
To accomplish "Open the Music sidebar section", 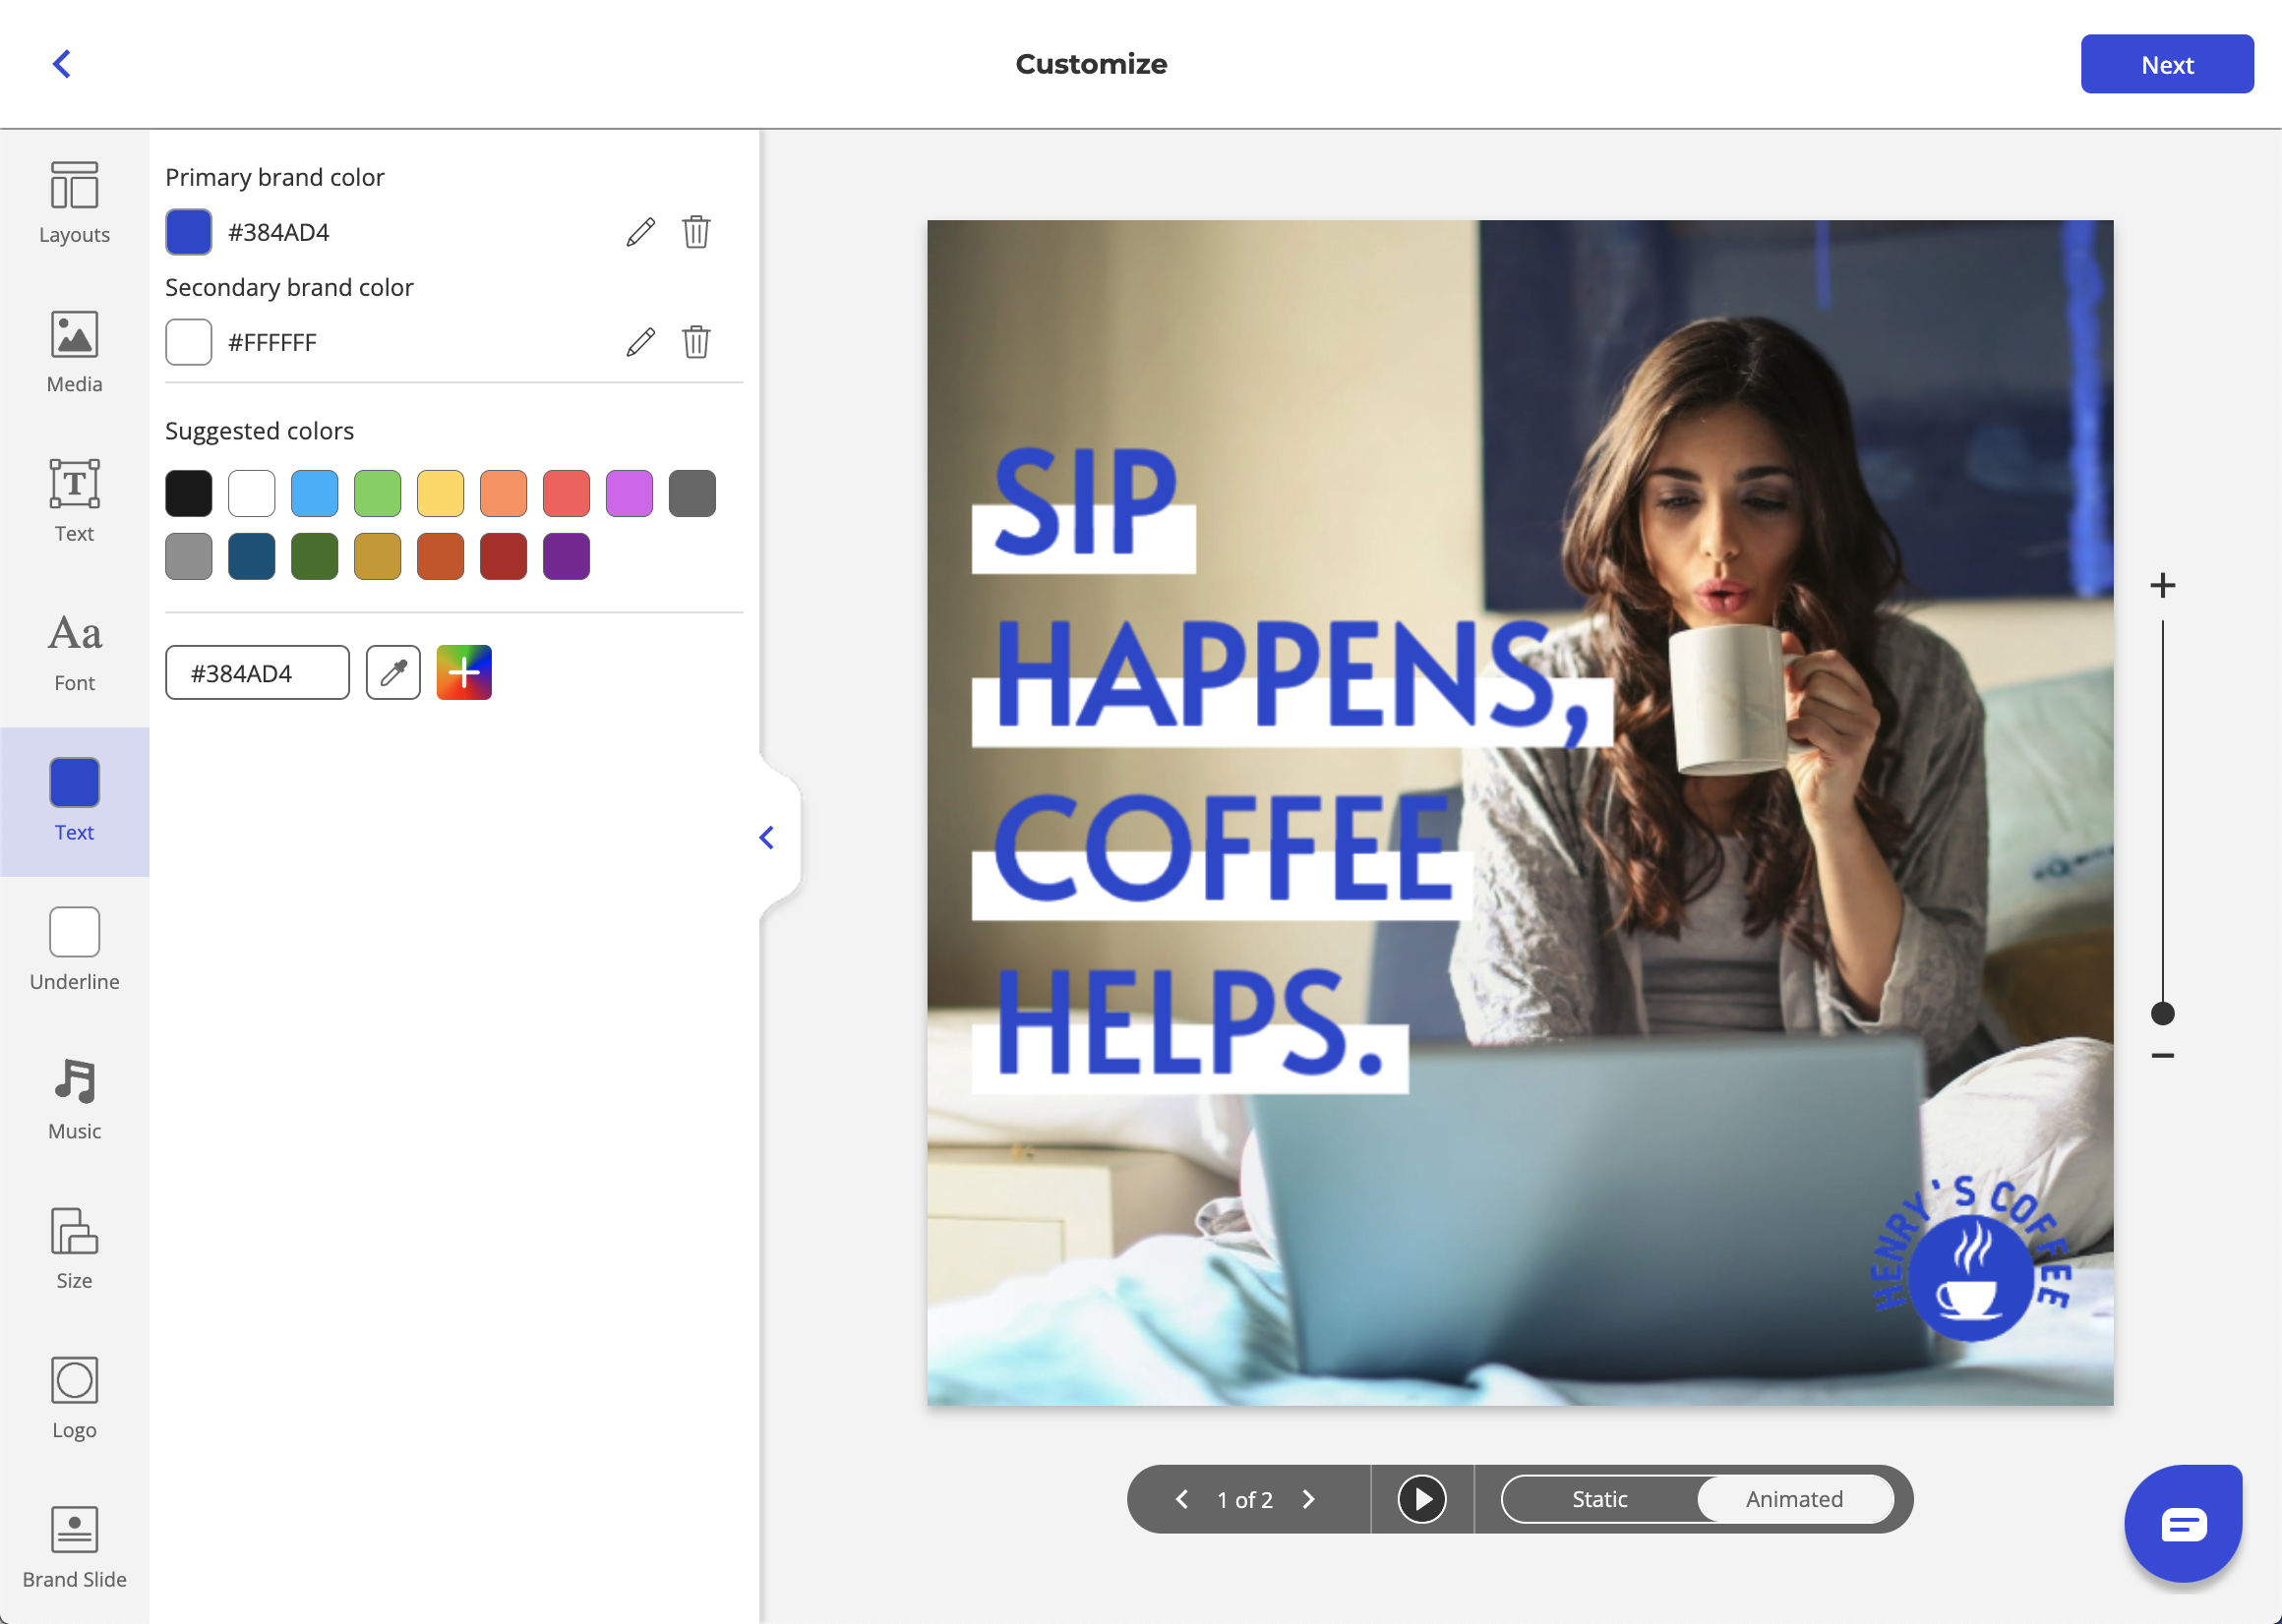I will point(74,1099).
